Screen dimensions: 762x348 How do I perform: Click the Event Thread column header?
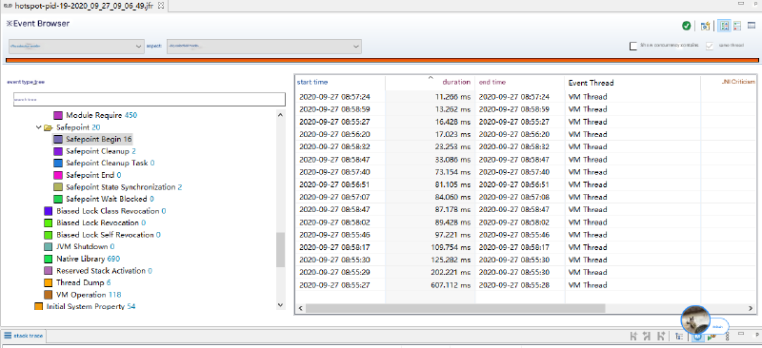coord(632,83)
